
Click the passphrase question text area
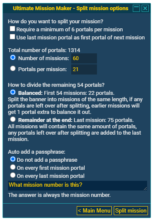78,185
